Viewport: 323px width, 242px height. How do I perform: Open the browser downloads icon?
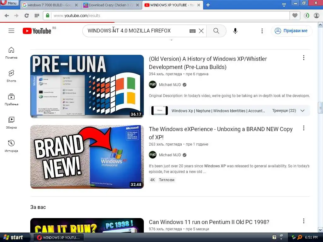coord(306,15)
